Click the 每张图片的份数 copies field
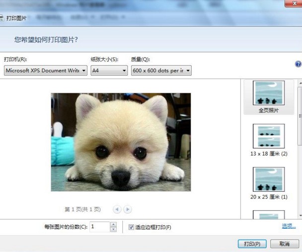302x252 pixels. (99, 227)
